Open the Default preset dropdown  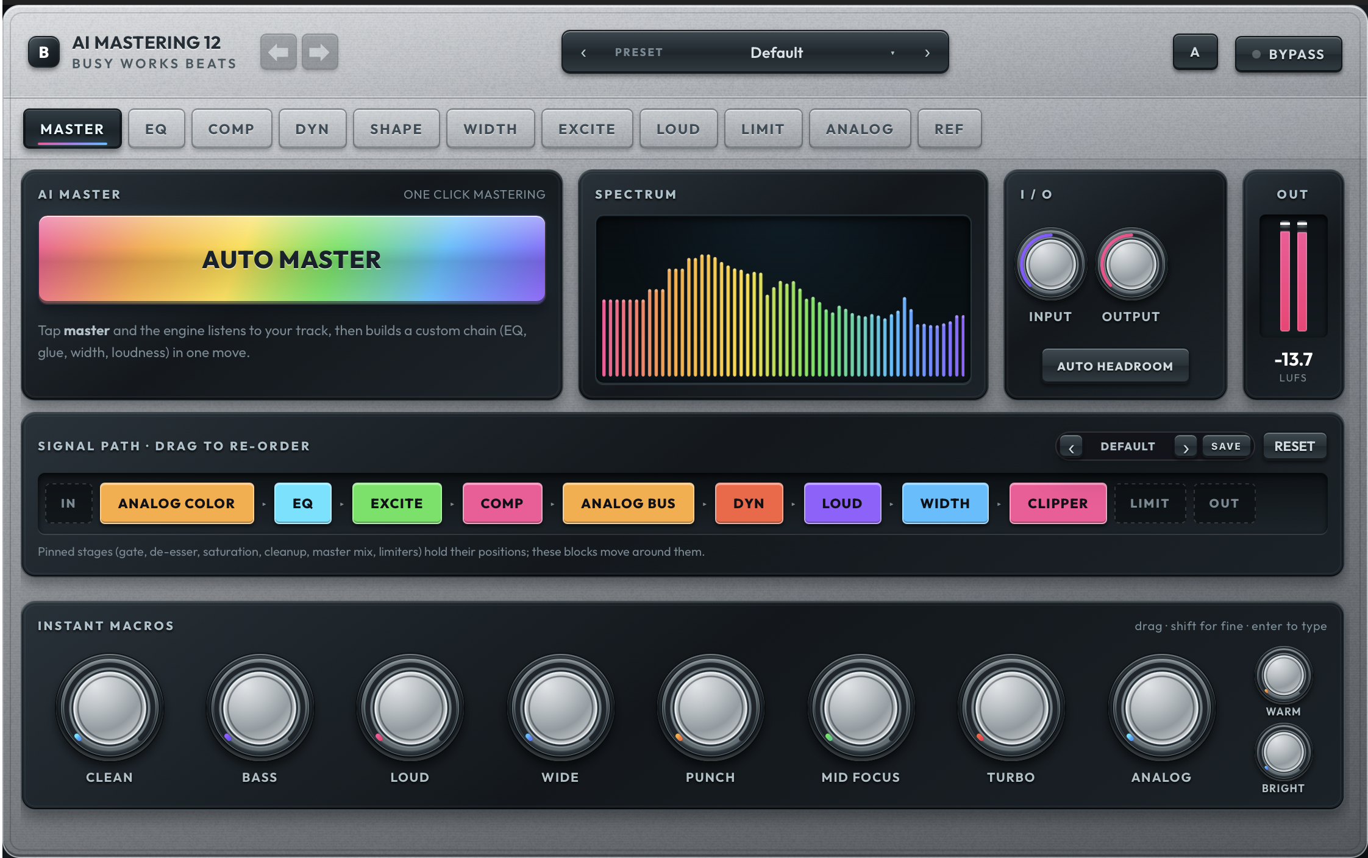pos(776,53)
